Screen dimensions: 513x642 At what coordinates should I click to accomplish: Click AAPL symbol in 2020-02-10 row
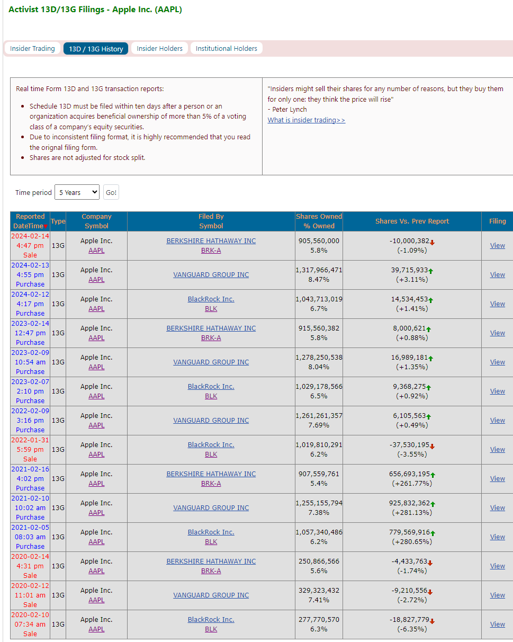96,629
